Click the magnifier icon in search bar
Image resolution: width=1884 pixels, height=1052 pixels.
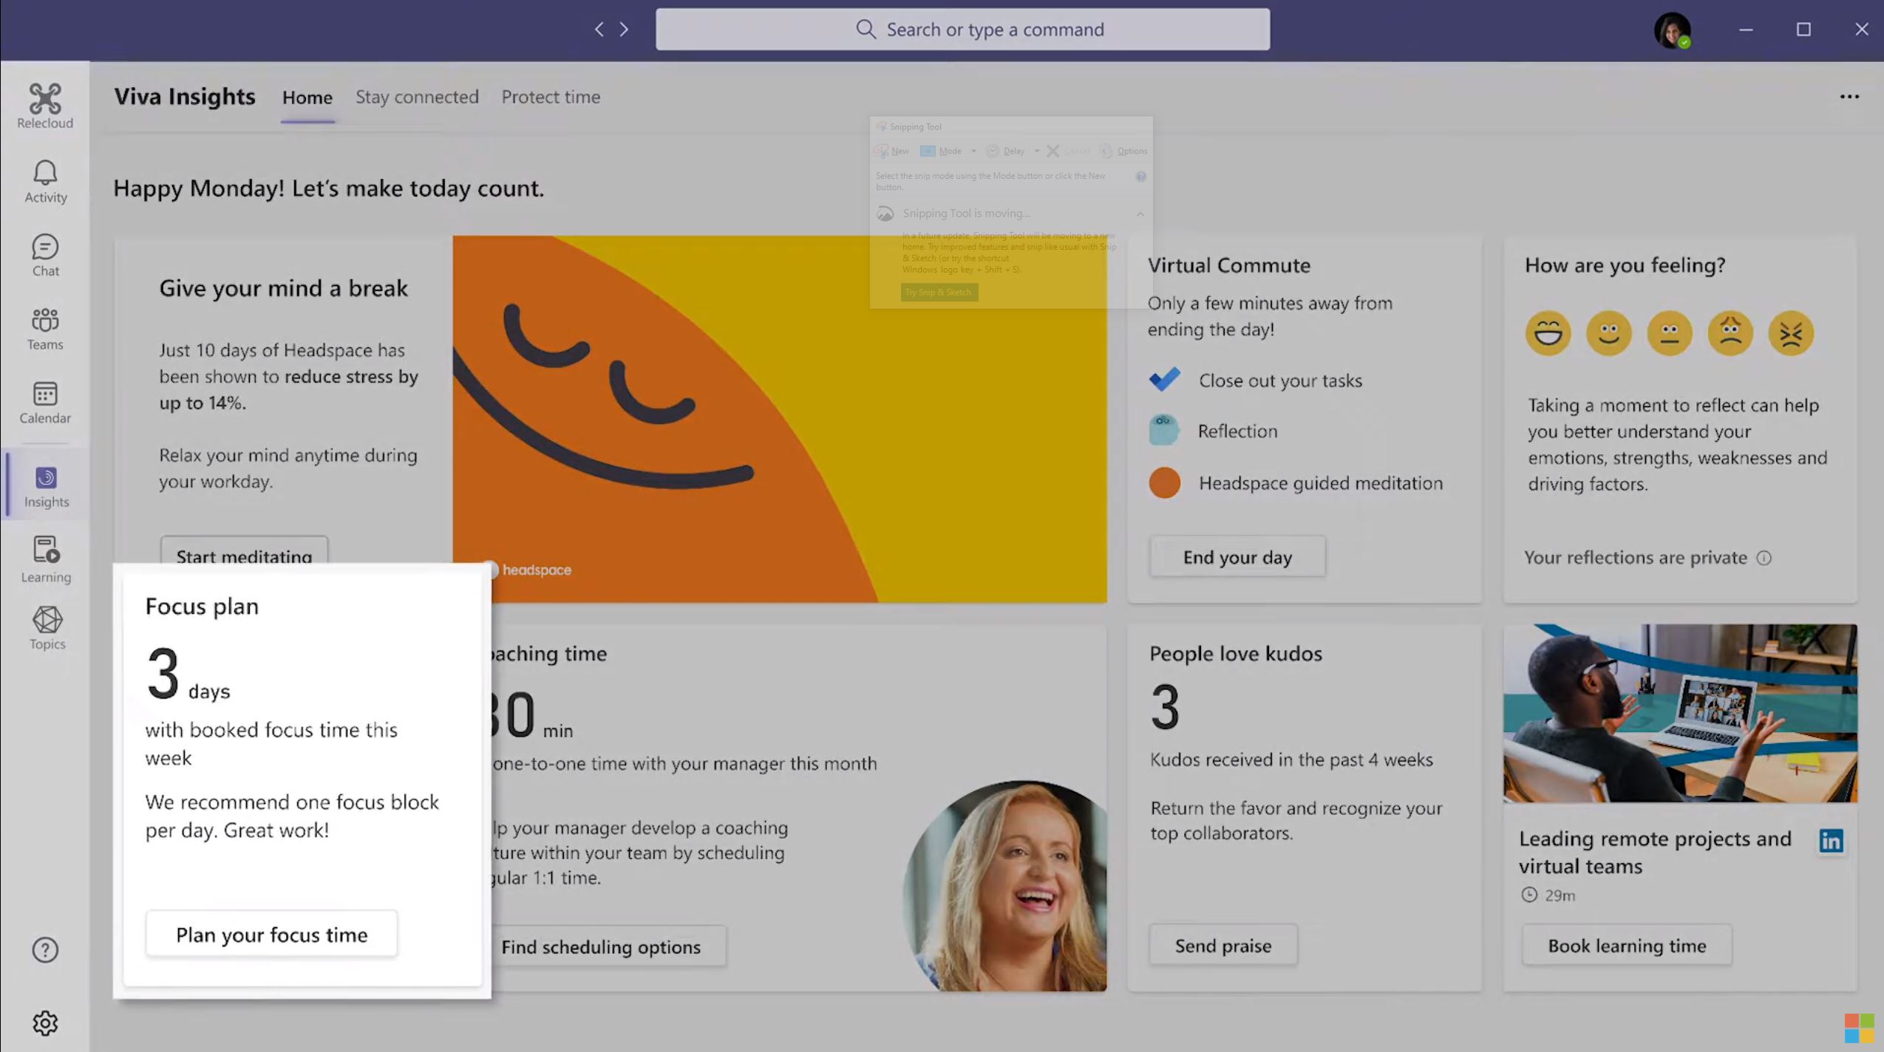tap(866, 29)
